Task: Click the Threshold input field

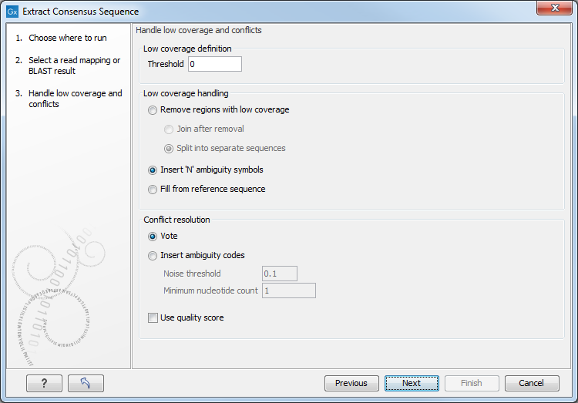Action: pyautogui.click(x=214, y=65)
